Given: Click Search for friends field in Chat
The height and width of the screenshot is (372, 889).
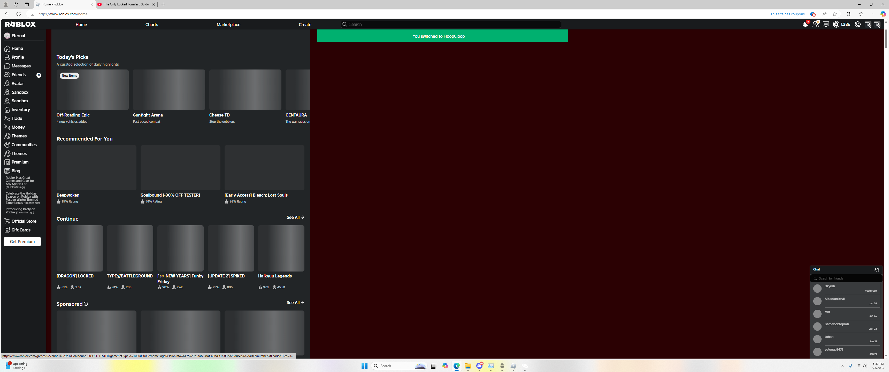Looking at the screenshot, I should (846, 278).
